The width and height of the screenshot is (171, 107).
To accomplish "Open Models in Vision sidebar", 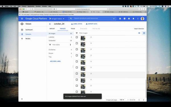I will [33, 39].
